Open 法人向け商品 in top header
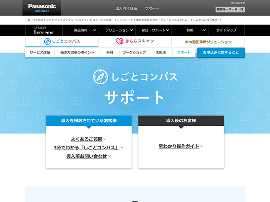This screenshot has height=202, width=270. (x=126, y=8)
